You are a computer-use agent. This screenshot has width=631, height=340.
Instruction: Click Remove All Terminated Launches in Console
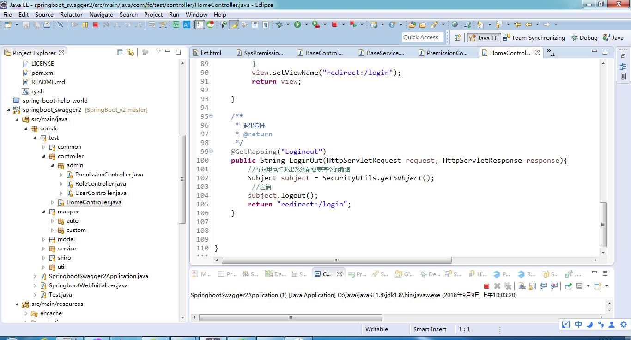tap(508, 286)
